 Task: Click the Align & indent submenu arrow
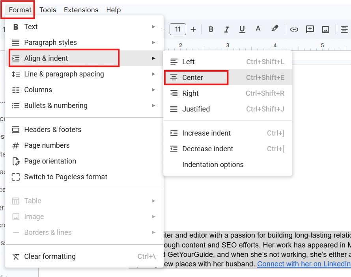click(x=153, y=58)
